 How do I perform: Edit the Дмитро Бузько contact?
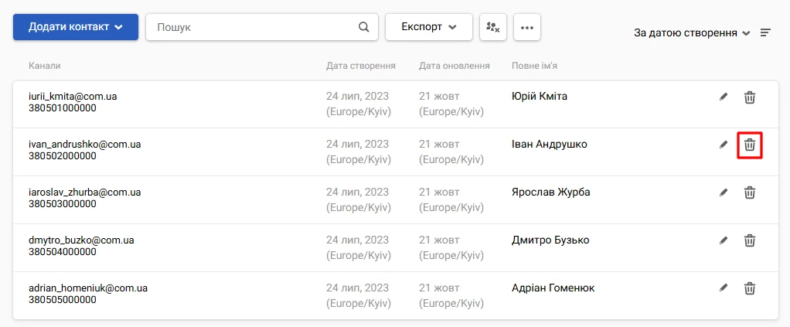pos(724,240)
